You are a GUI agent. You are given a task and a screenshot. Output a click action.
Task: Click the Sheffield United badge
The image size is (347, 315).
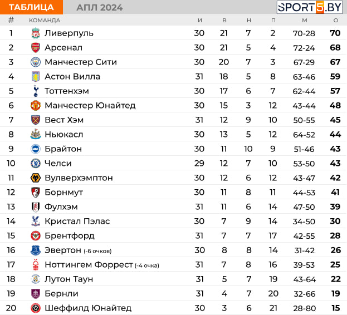(36, 308)
